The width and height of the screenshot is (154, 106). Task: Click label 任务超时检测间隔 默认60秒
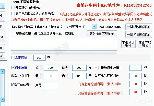tap(100, 84)
